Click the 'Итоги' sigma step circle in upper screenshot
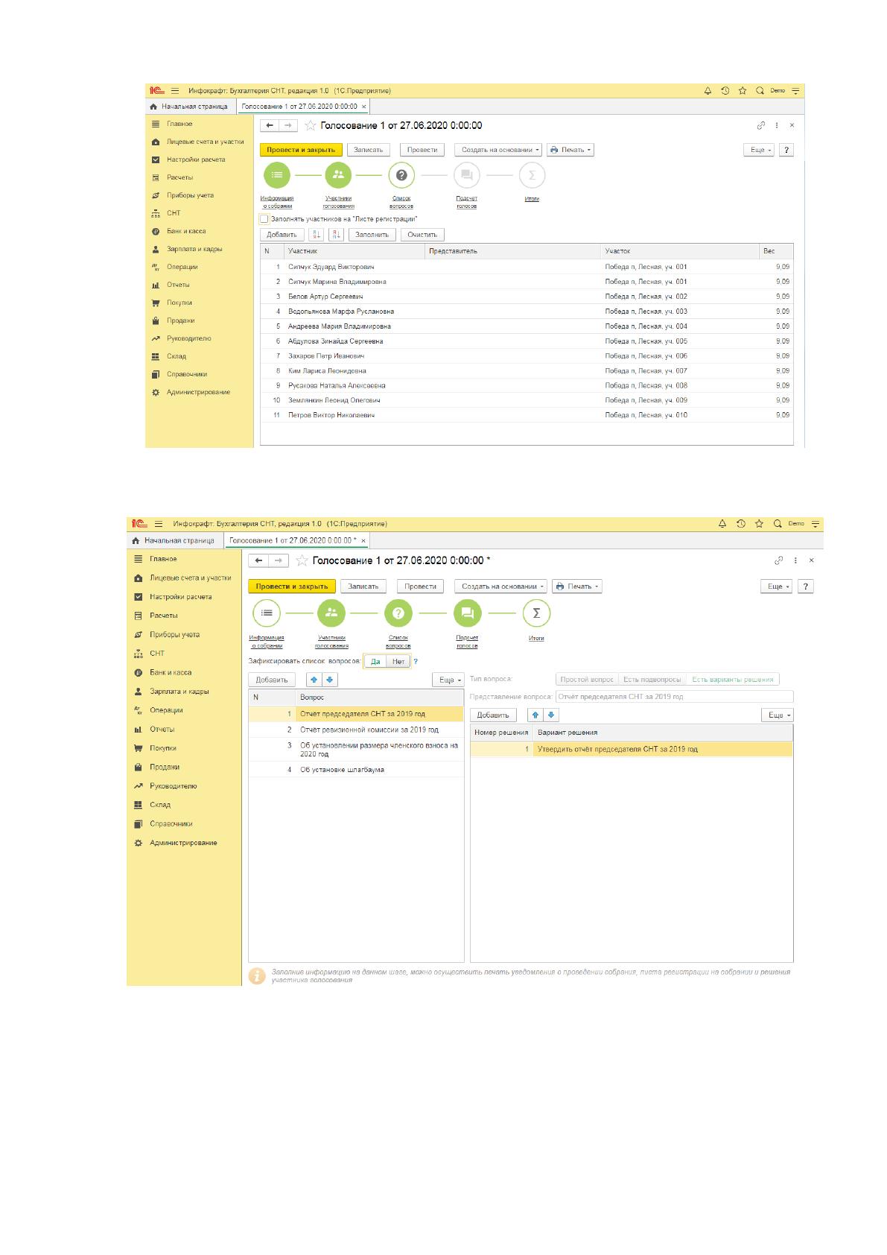 [x=532, y=175]
